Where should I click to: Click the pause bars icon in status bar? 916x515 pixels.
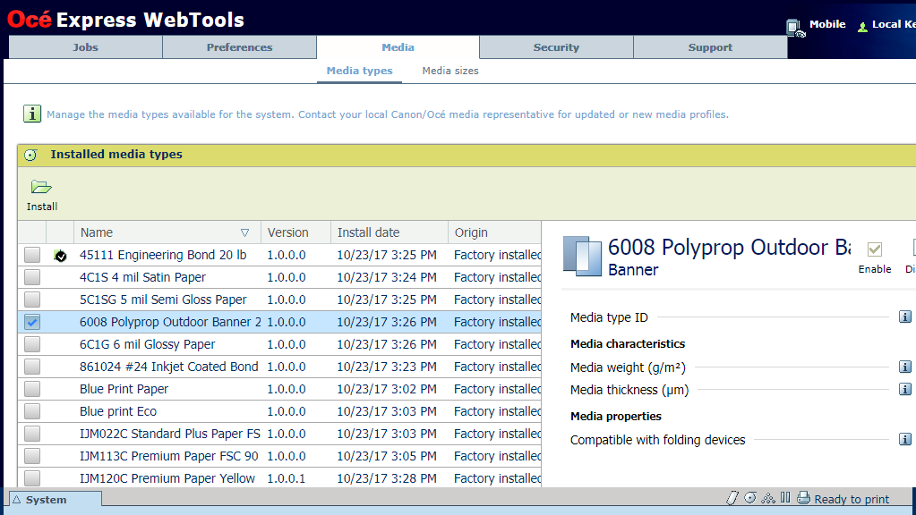tap(786, 497)
